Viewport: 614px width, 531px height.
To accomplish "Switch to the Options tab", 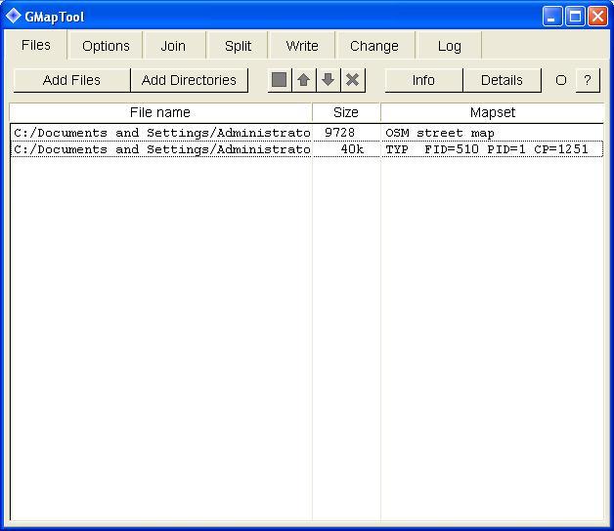I will pos(106,46).
